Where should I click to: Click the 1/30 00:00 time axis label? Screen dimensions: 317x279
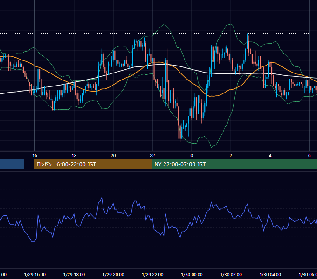pyautogui.click(x=192, y=274)
